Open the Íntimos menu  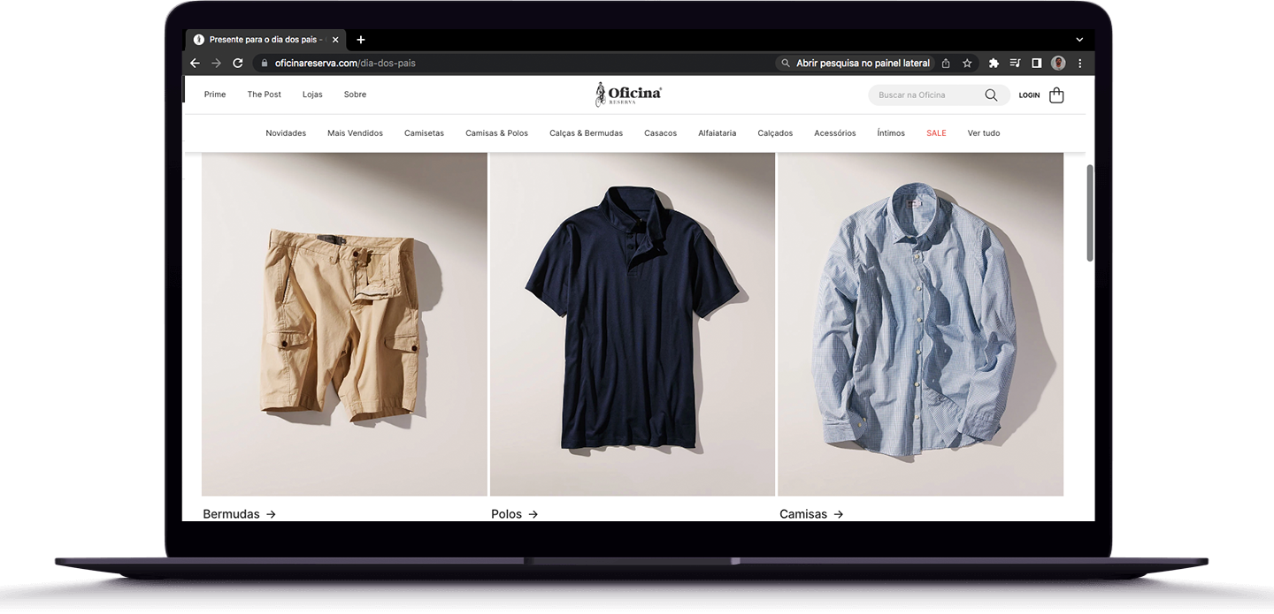click(x=891, y=133)
